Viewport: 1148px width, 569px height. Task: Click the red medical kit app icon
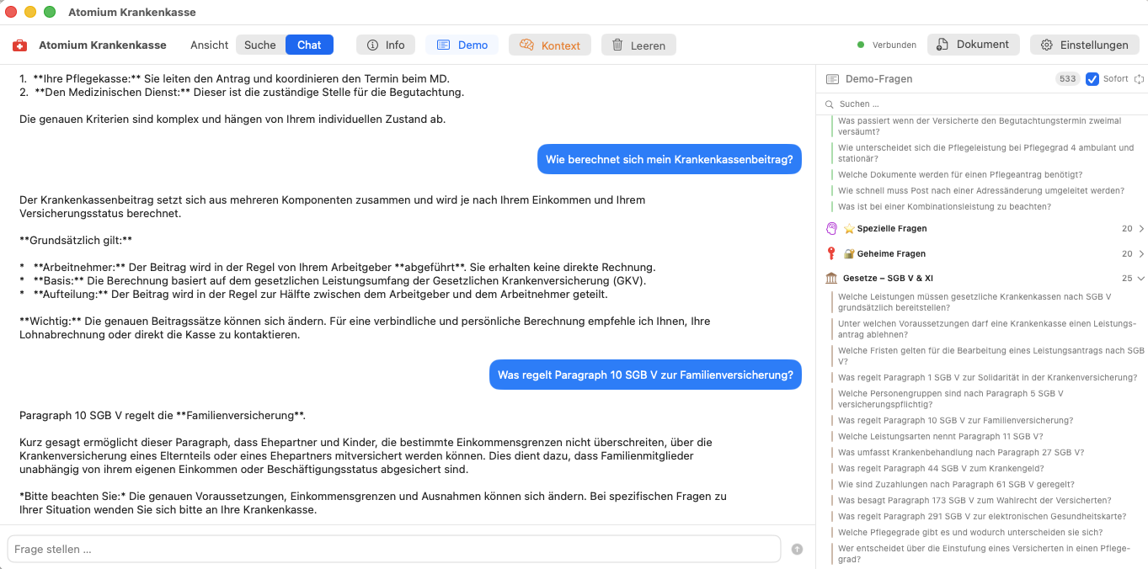(x=19, y=45)
